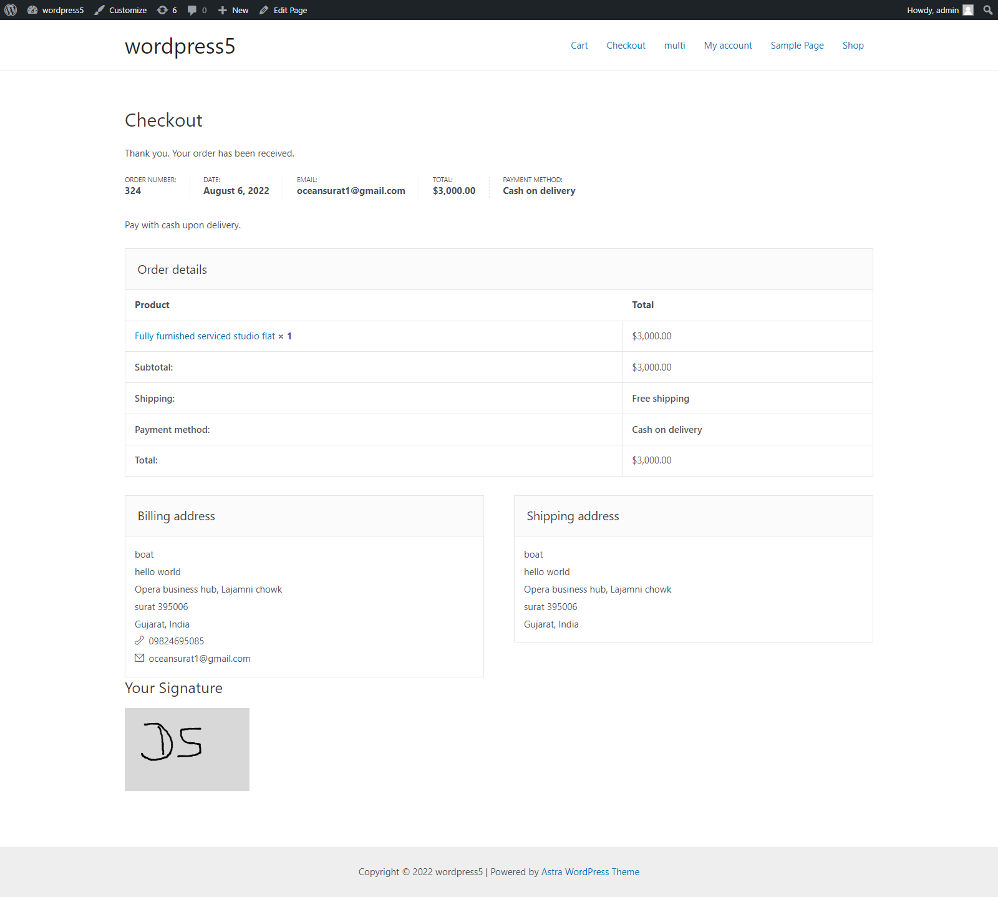Click the billing phone icon
Screen dimensions: 998x897
tap(140, 641)
